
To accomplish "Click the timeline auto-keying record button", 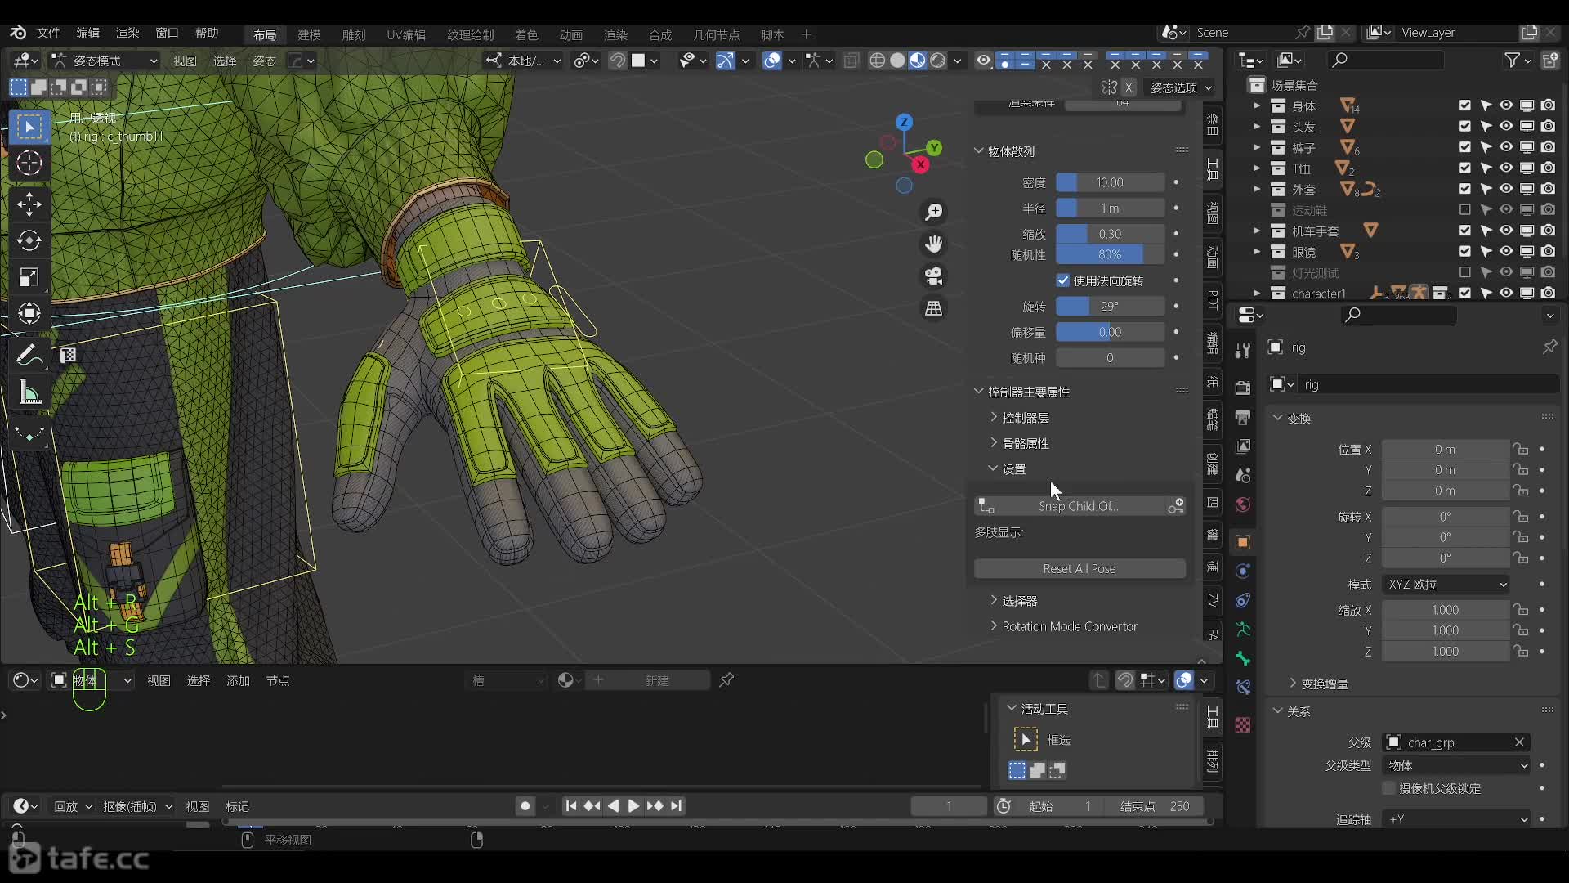I will click(x=525, y=806).
